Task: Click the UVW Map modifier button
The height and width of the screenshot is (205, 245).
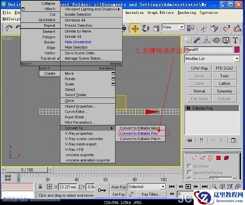Action: [x=199, y=68]
